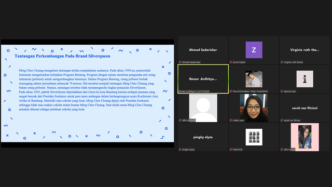Click muted mic icon beside Agung Sups
Image resolution: width=332 pixels, height=187 pixels.
282,91
